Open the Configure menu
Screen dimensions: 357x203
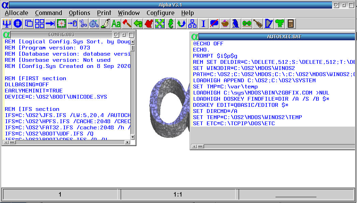[161, 13]
